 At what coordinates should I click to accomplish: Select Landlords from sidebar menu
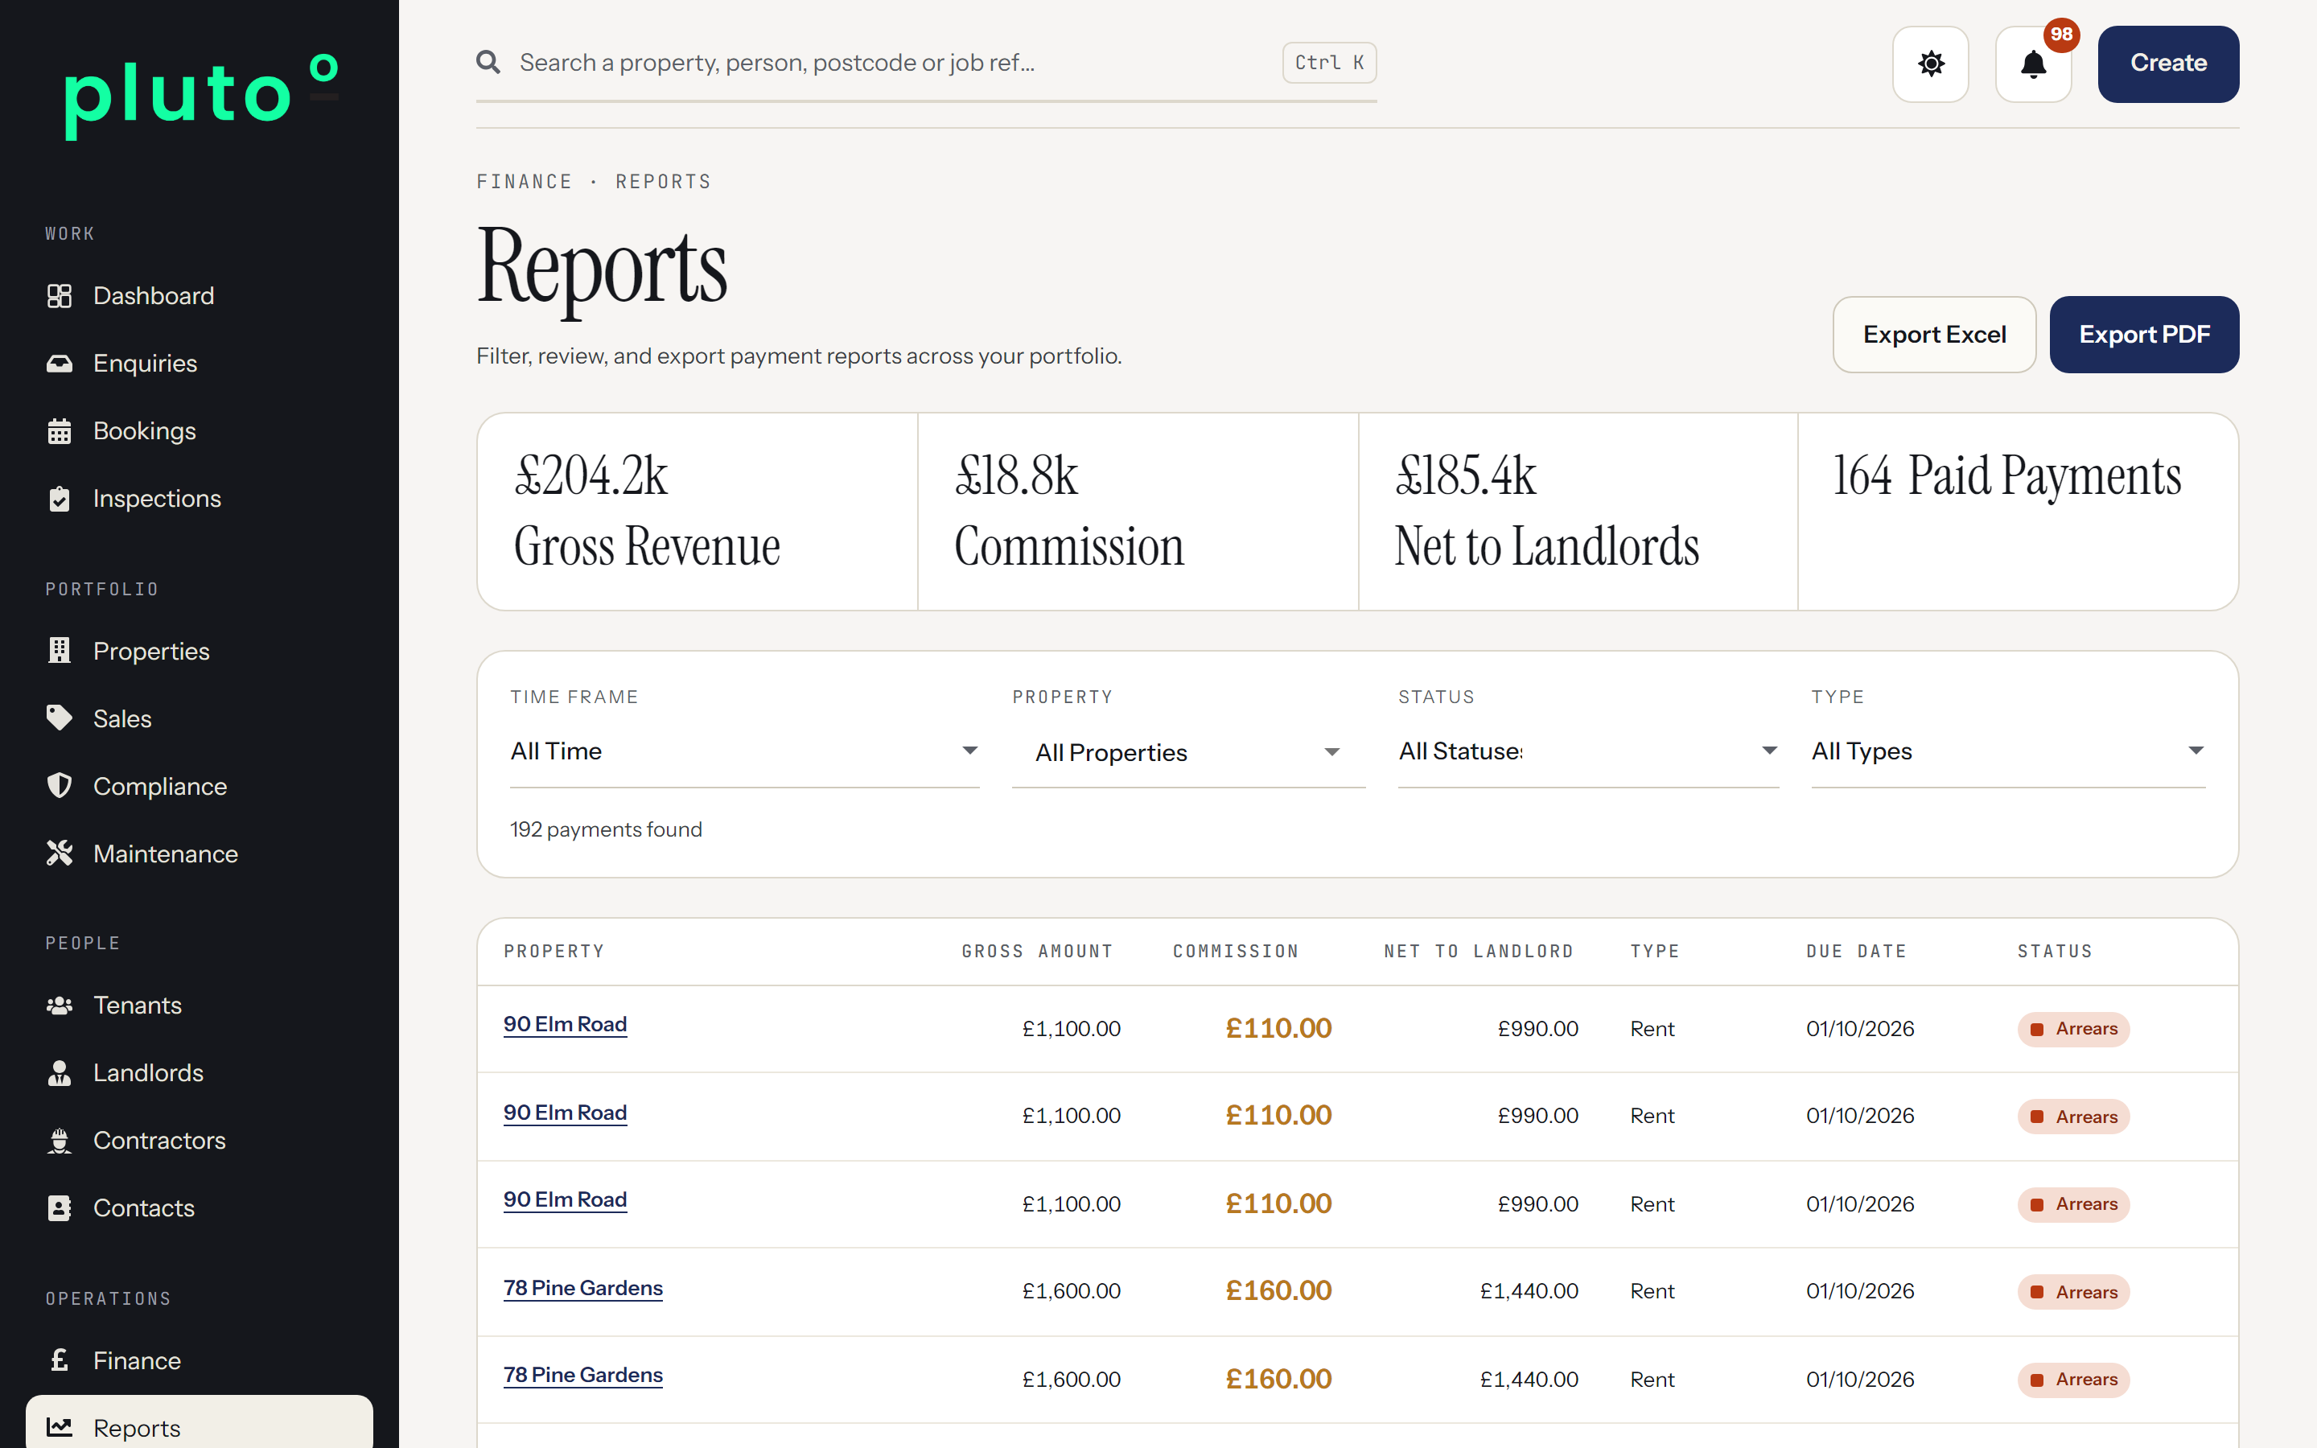click(200, 1072)
